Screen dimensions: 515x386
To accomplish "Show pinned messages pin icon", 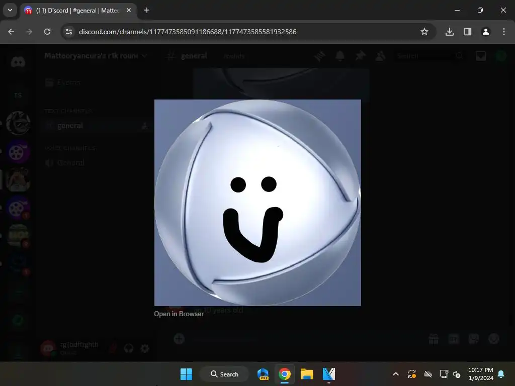I will pyautogui.click(x=360, y=56).
